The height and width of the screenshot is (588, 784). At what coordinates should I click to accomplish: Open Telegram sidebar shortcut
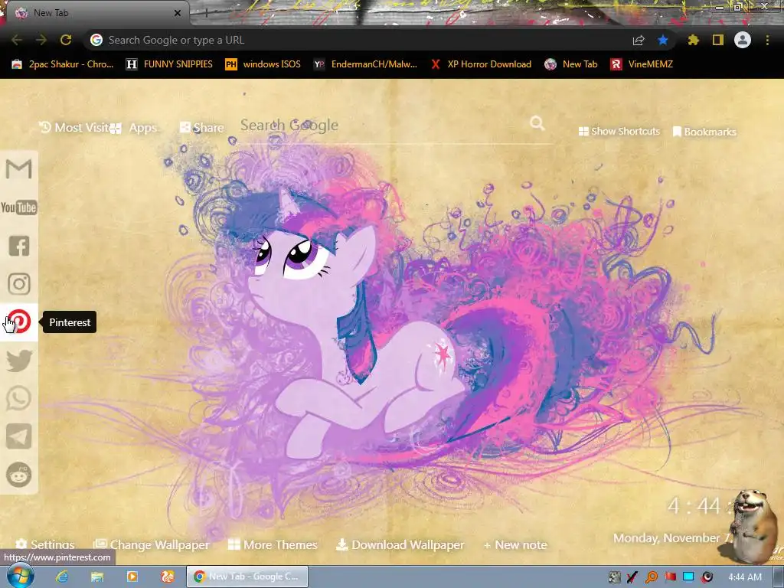tap(19, 436)
